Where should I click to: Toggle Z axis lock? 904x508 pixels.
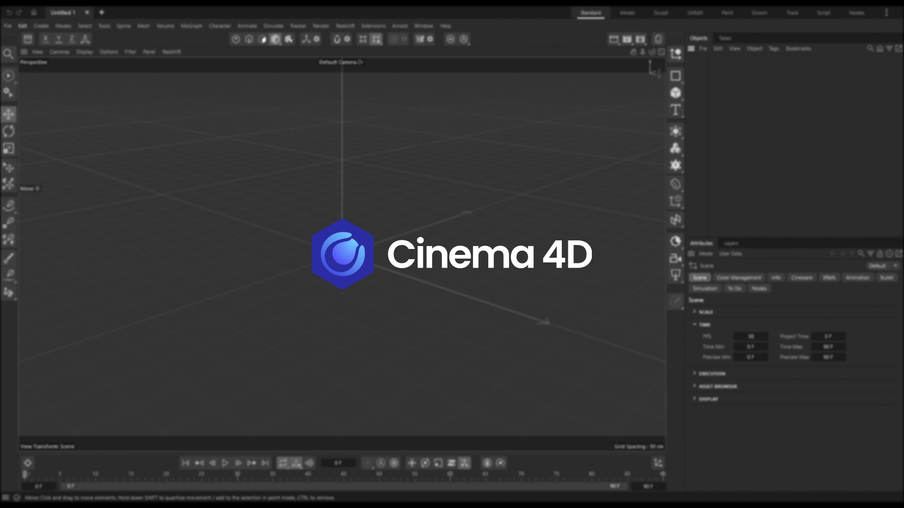(72, 40)
